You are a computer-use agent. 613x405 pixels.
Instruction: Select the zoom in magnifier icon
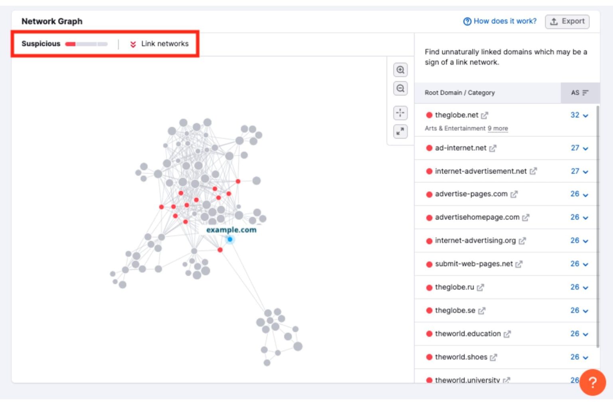point(400,70)
